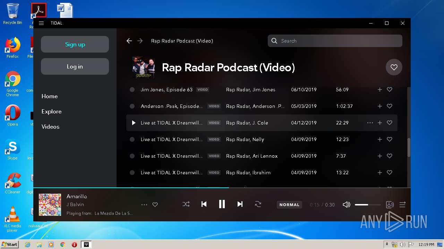Navigate to Home in the sidebar

point(50,96)
